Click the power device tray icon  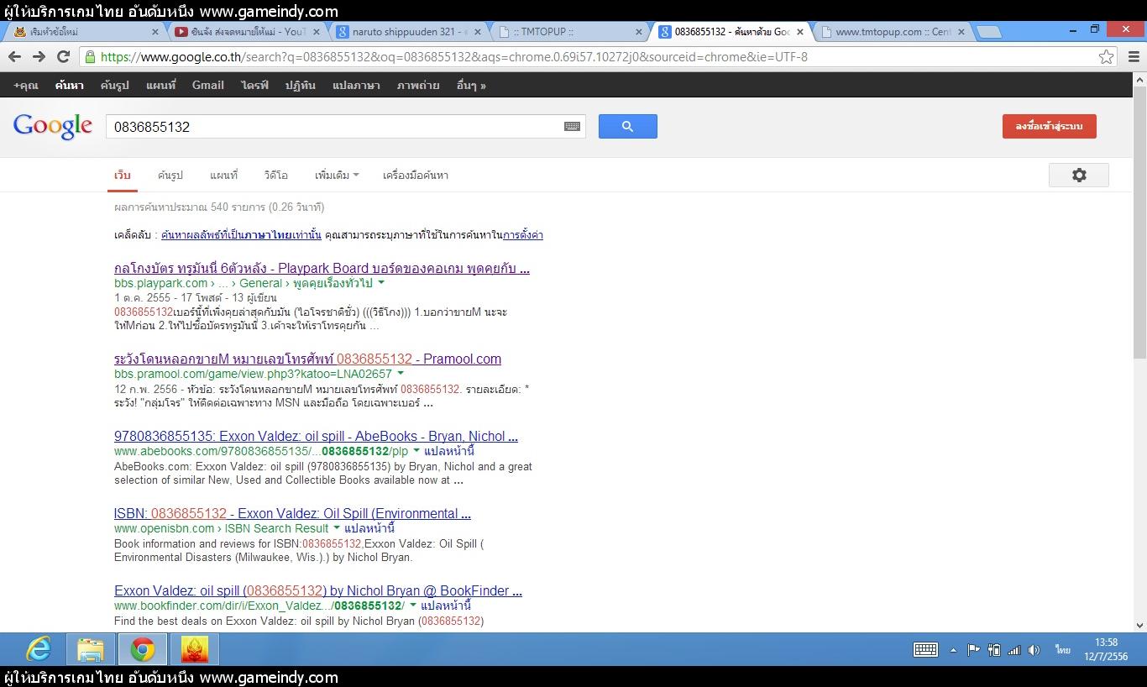[x=994, y=650]
